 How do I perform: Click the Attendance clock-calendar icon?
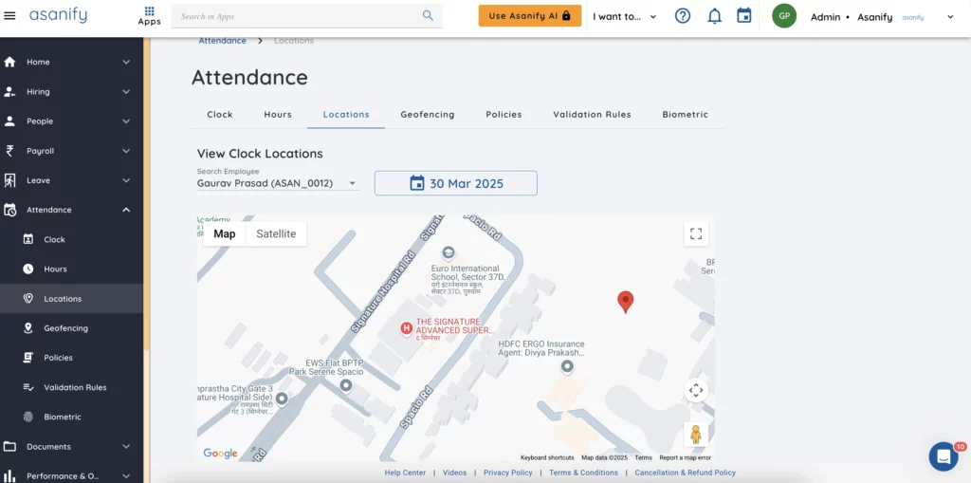pyautogui.click(x=9, y=211)
